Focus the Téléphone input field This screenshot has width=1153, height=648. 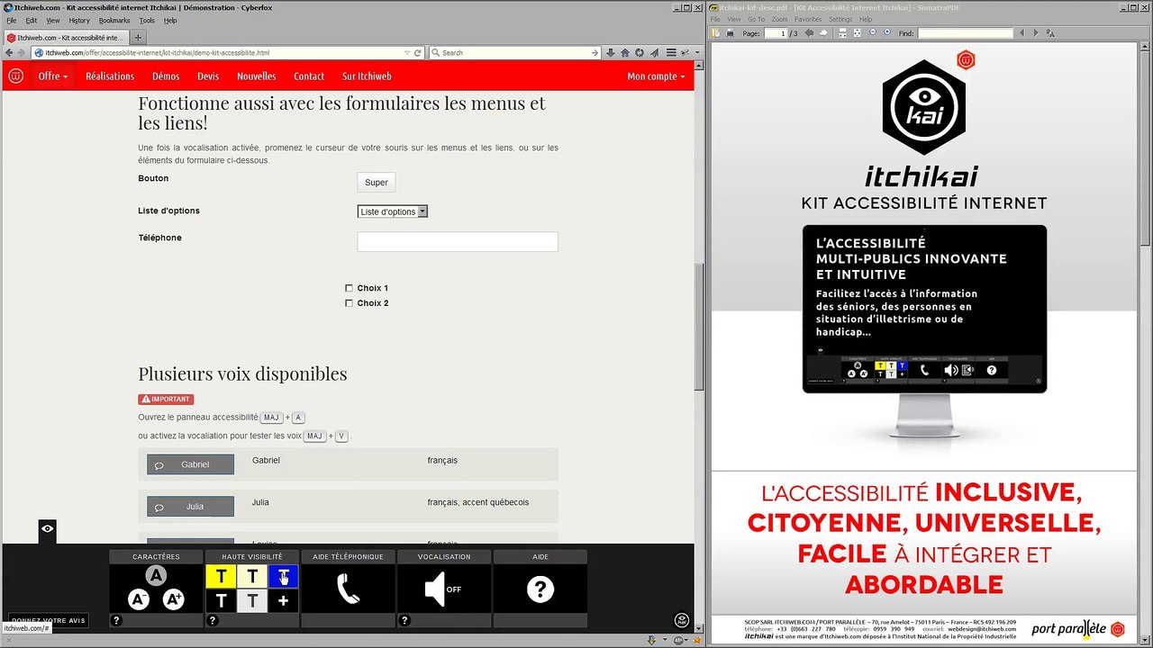point(458,241)
